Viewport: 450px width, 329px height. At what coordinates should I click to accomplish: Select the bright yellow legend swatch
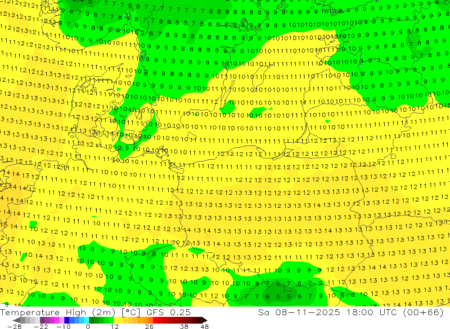coord(116,320)
